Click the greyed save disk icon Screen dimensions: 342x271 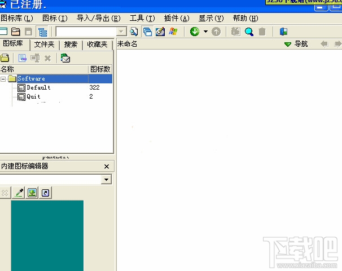pos(29,32)
